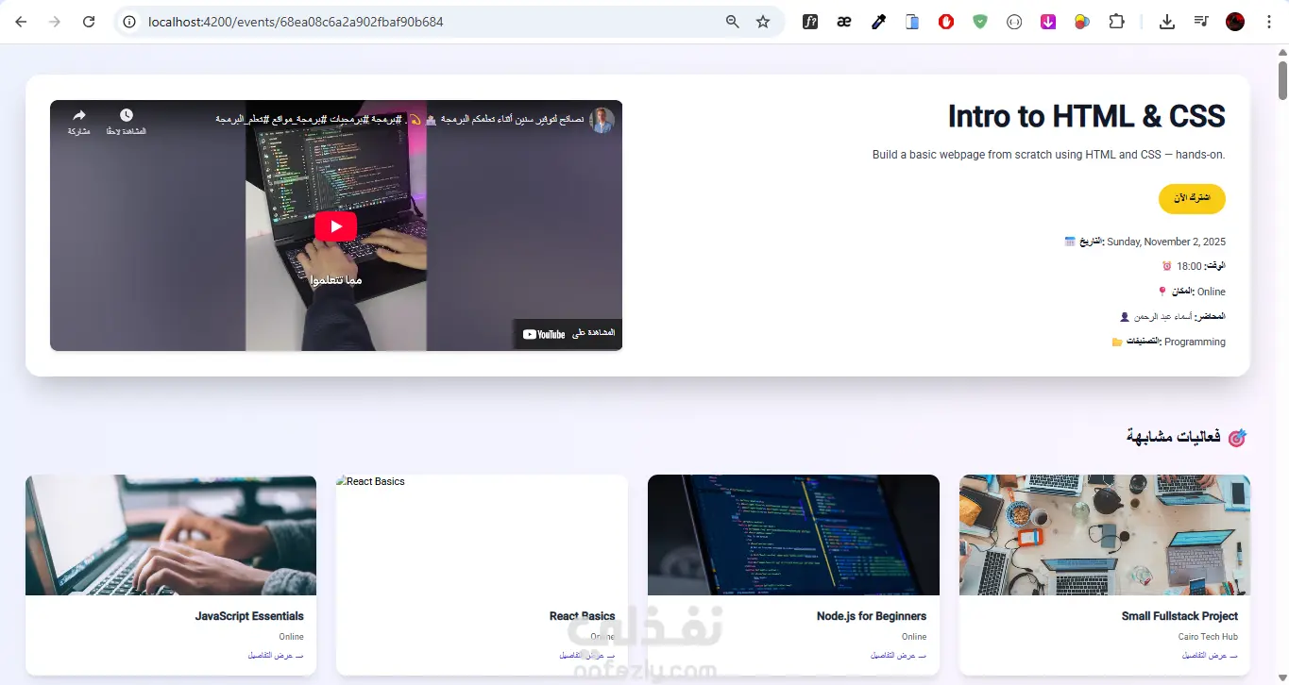Reload the current page

[x=89, y=22]
